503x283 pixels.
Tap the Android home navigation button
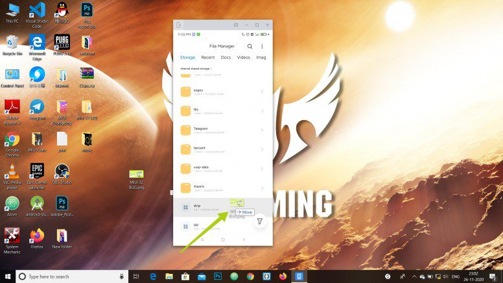click(223, 240)
